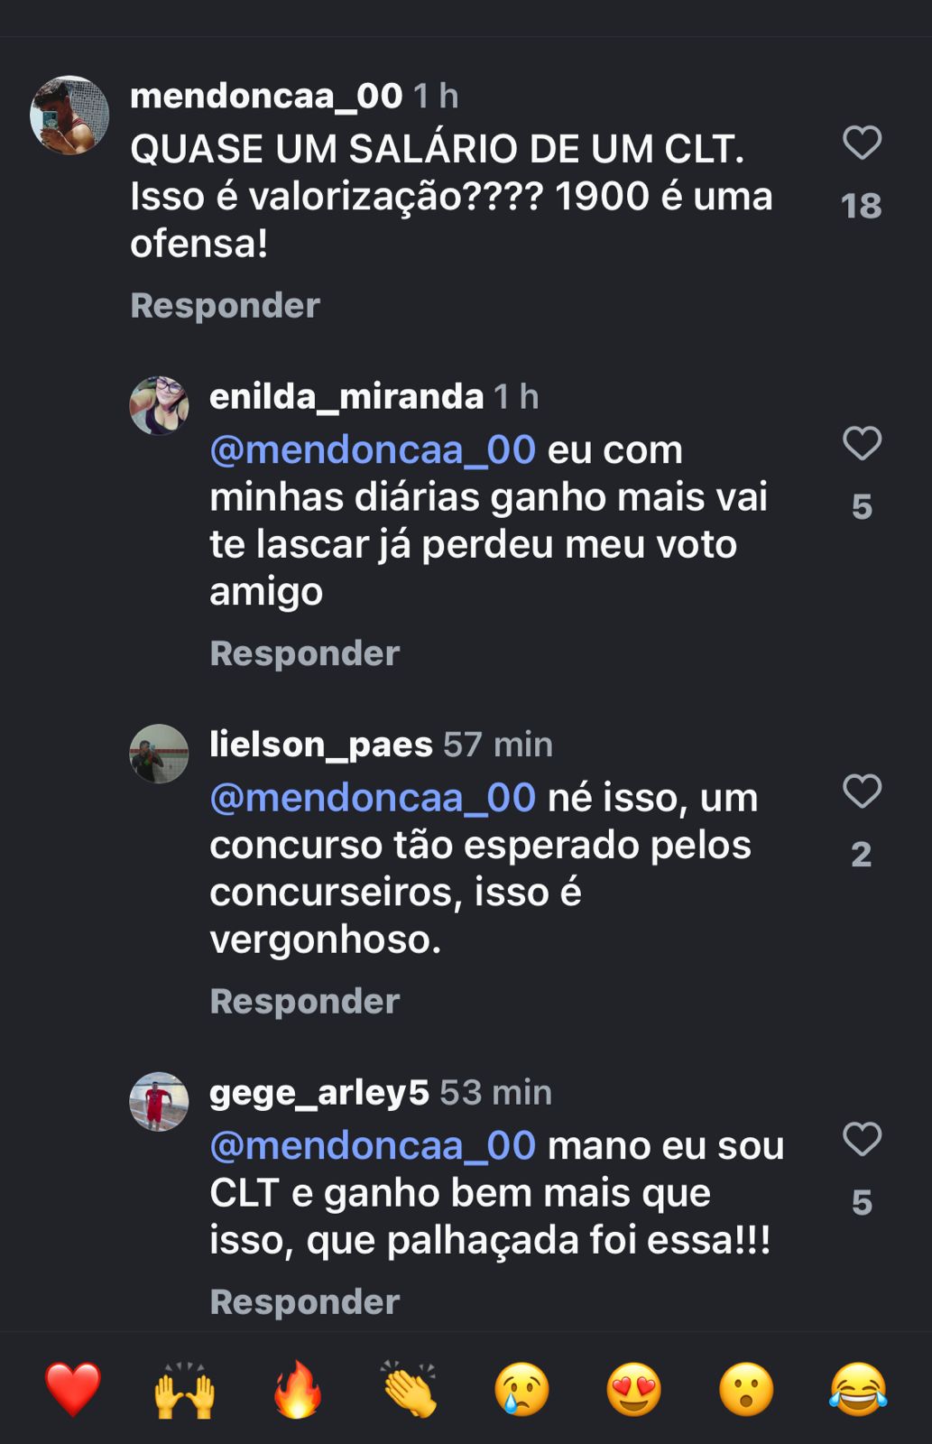This screenshot has height=1444, width=932.
Task: Tap Responder under lielson_paes's comment
Action: (304, 1002)
